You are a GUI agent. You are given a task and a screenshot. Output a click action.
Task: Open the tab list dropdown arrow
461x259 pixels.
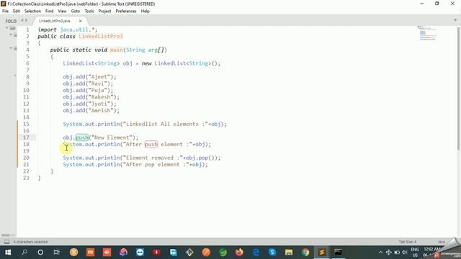click(x=455, y=20)
